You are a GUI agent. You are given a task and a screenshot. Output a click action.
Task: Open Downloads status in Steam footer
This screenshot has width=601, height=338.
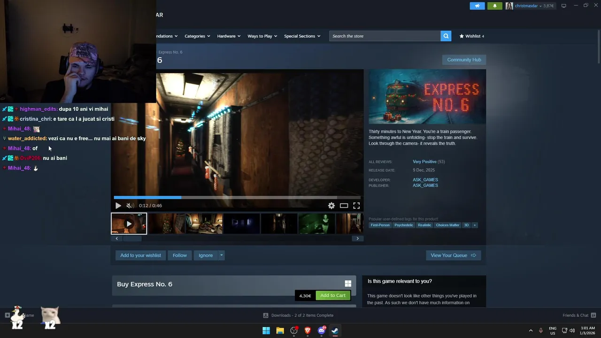[298, 315]
